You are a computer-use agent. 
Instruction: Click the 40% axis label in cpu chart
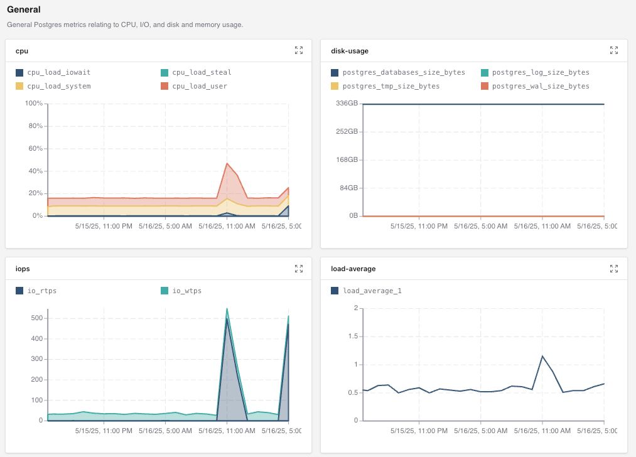click(x=36, y=171)
